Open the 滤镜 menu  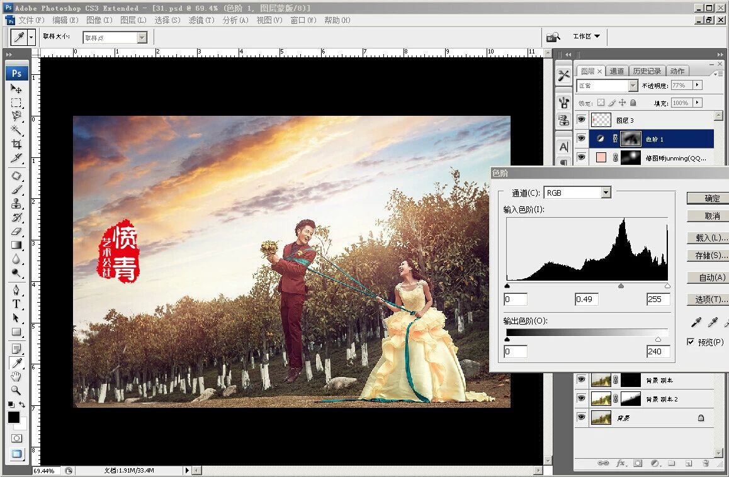tap(201, 20)
